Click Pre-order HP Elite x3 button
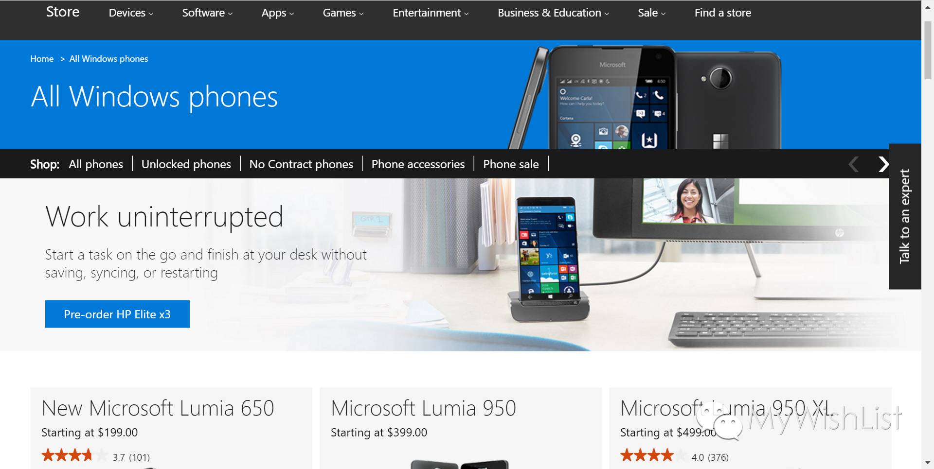The height and width of the screenshot is (469, 934). click(x=117, y=314)
